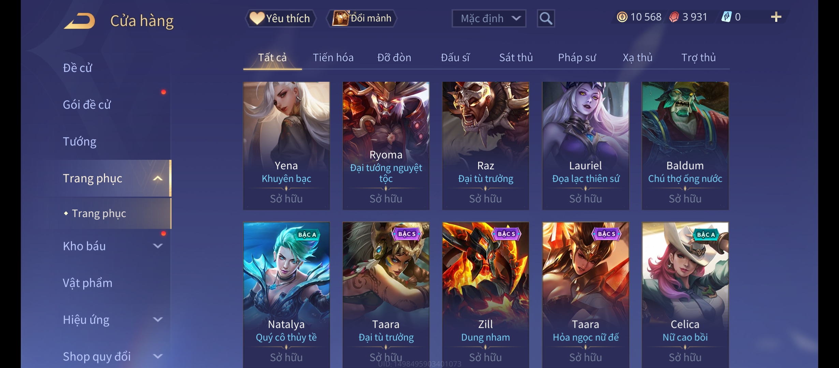Tap the gold coin balance icon
The height and width of the screenshot is (368, 839).
[622, 17]
